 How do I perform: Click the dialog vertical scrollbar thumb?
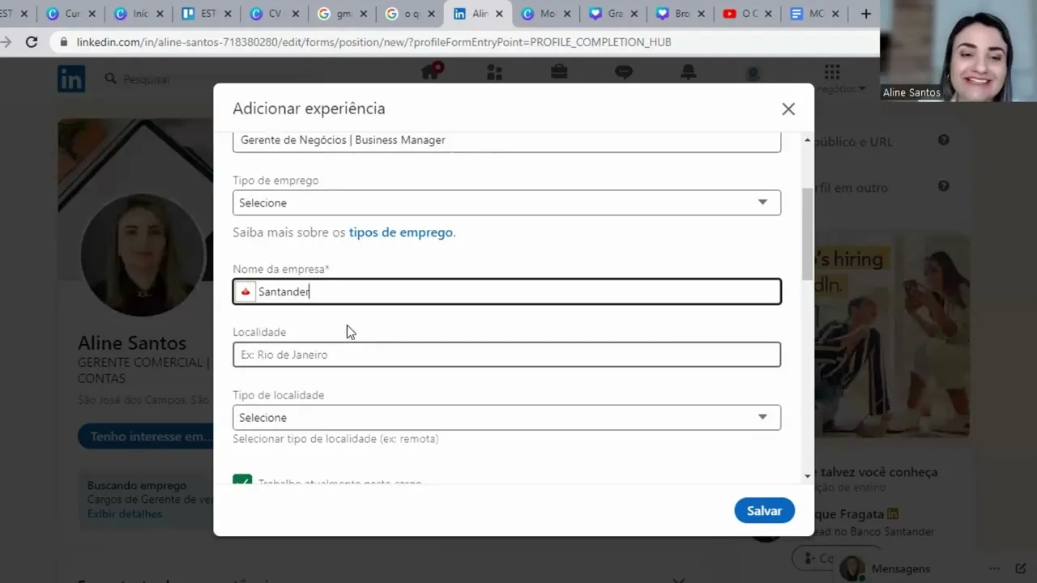coord(807,235)
